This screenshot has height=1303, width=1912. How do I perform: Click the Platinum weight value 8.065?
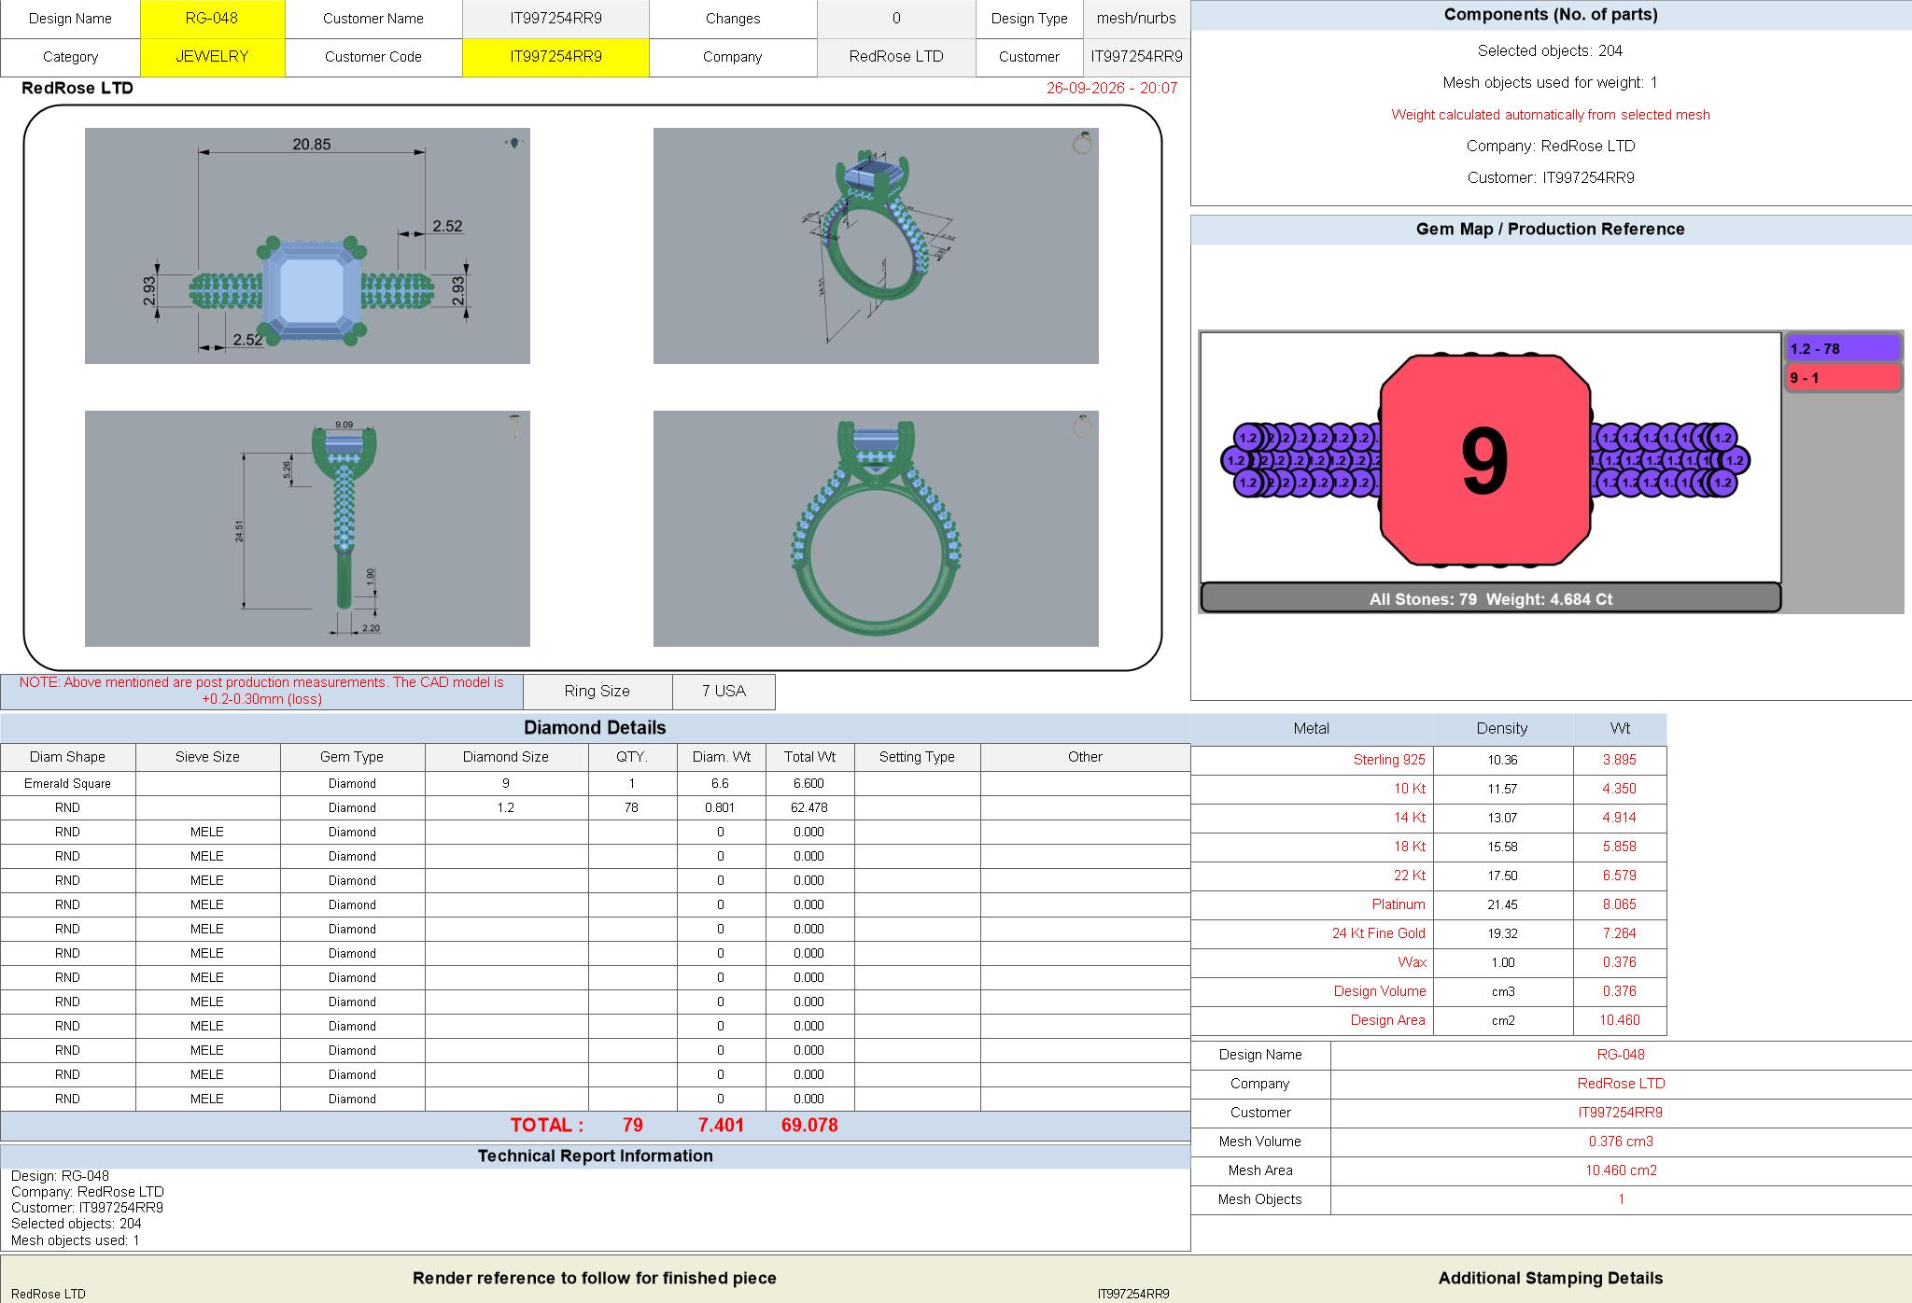tap(1619, 904)
